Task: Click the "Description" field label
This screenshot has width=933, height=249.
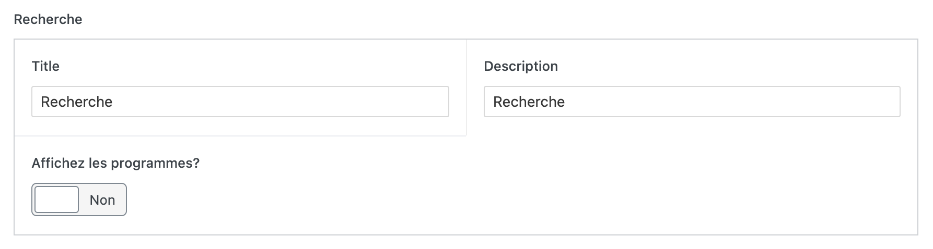Action: click(x=520, y=66)
